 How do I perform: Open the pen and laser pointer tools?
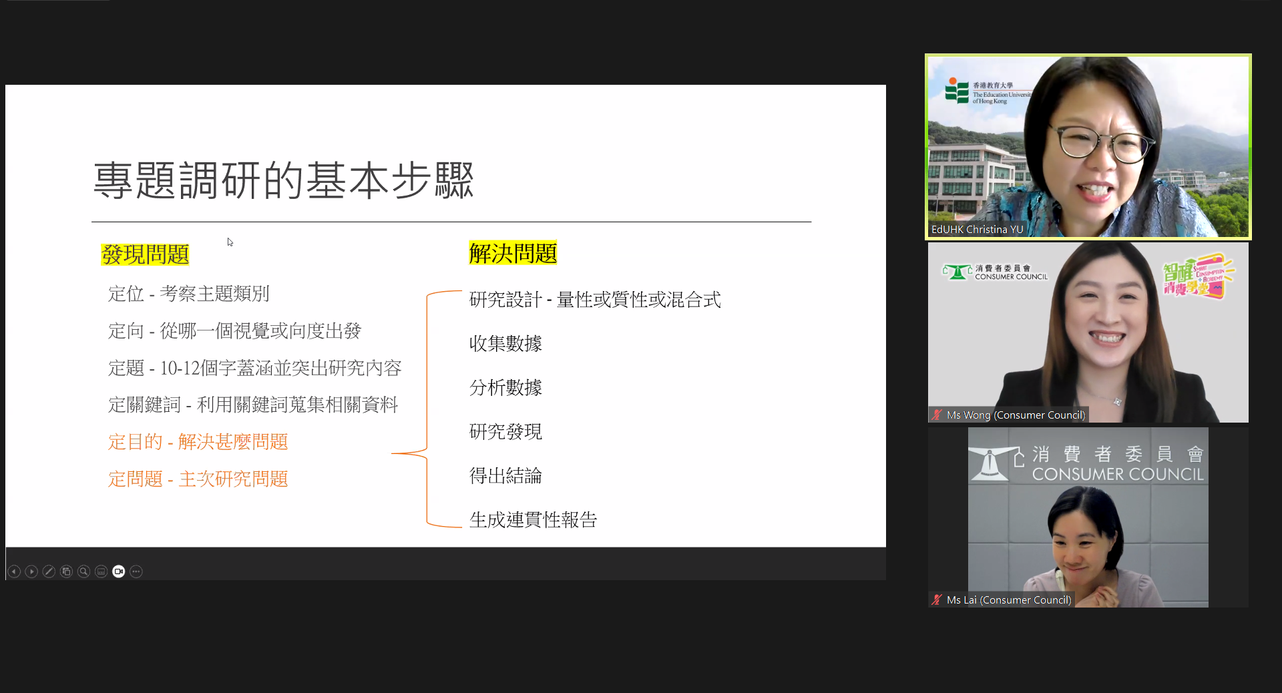tap(49, 571)
